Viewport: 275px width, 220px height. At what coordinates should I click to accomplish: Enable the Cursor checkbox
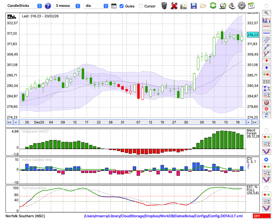click(x=141, y=6)
